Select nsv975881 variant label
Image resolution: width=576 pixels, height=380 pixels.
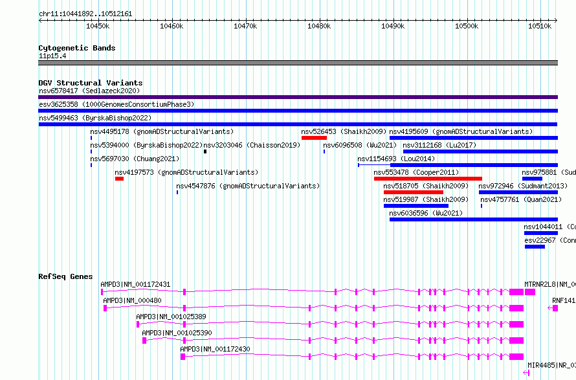click(x=549, y=172)
